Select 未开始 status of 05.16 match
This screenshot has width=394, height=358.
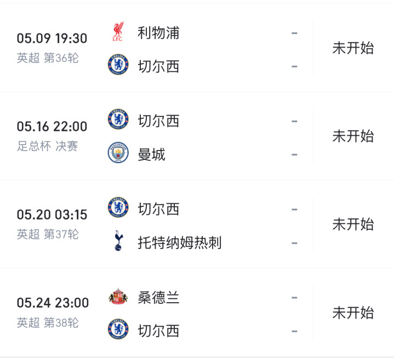[x=353, y=136]
